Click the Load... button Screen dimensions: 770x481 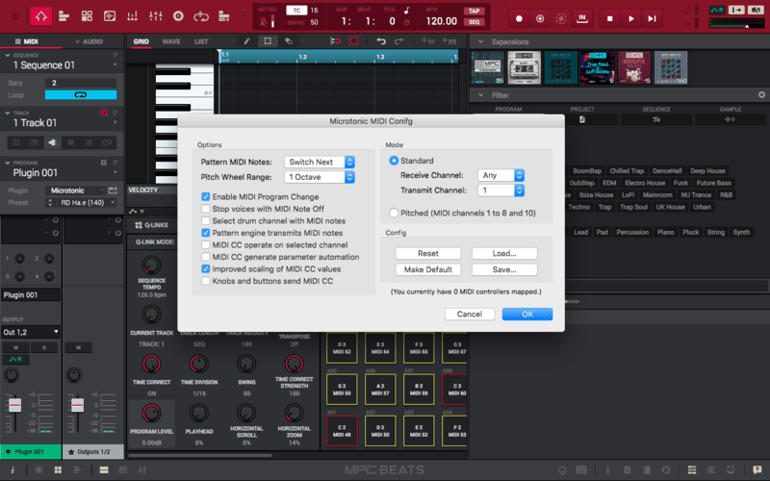point(504,253)
